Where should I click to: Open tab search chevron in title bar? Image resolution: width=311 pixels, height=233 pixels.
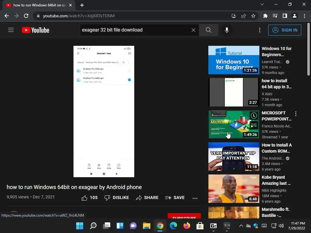pyautogui.click(x=262, y=4)
